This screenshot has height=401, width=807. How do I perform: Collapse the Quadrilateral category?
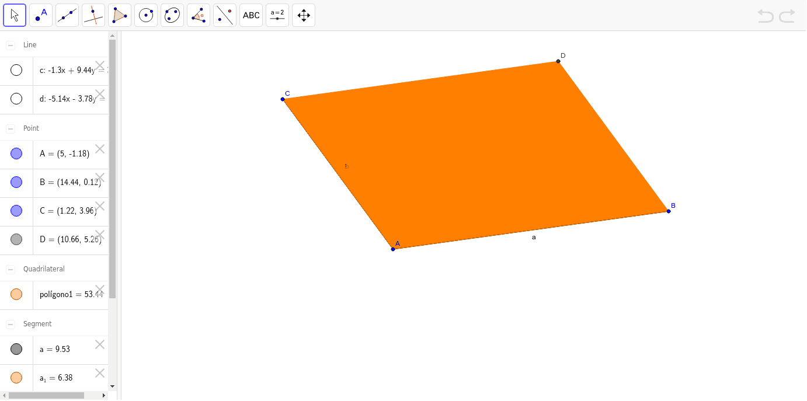click(11, 269)
